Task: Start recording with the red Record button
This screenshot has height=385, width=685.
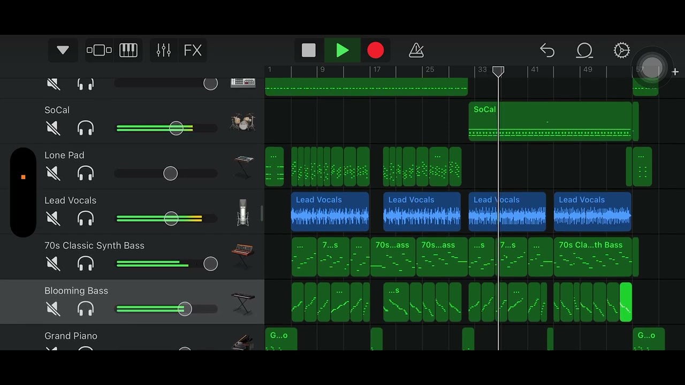Action: [376, 50]
